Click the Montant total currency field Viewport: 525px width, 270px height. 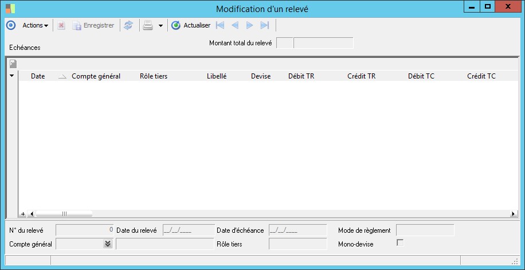coord(285,43)
